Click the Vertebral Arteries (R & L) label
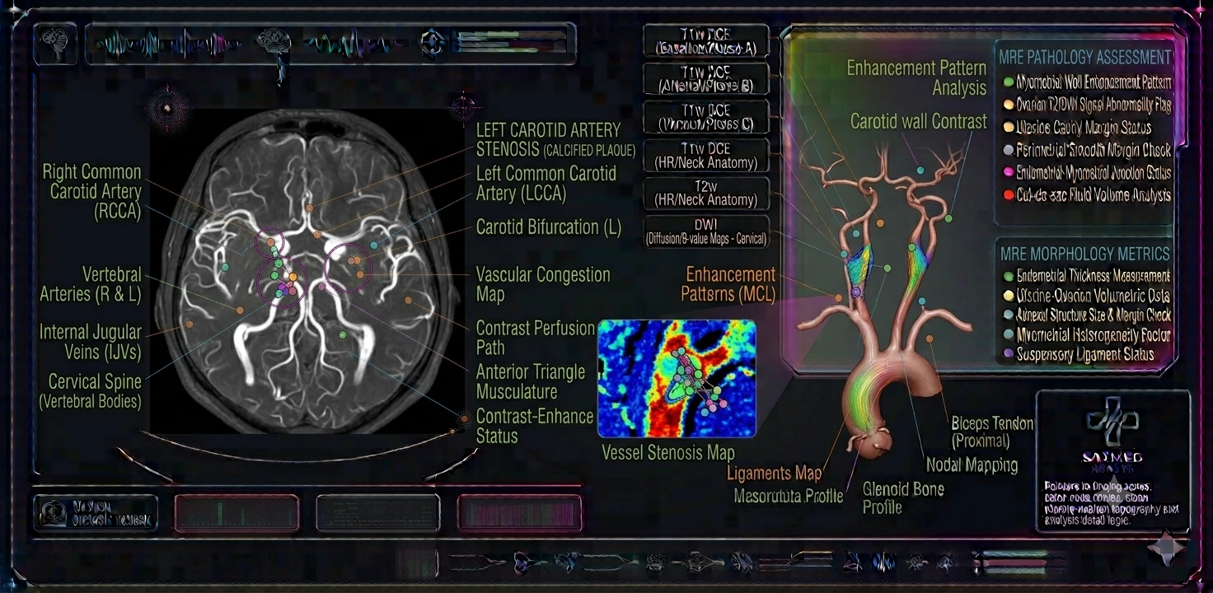This screenshot has width=1213, height=593. [x=91, y=283]
